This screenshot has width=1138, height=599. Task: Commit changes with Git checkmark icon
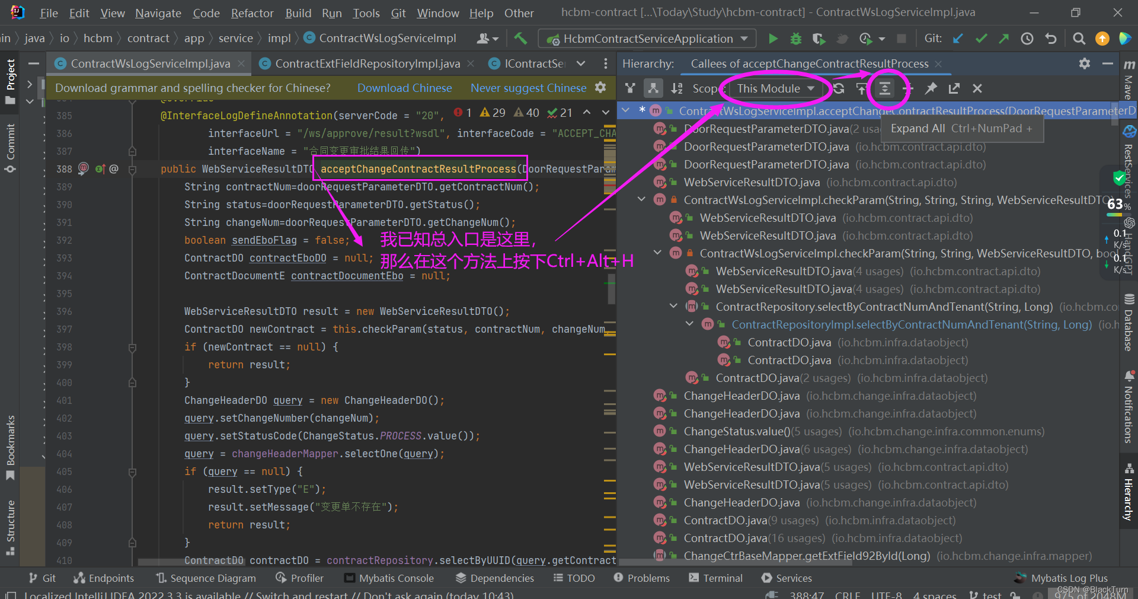click(981, 39)
